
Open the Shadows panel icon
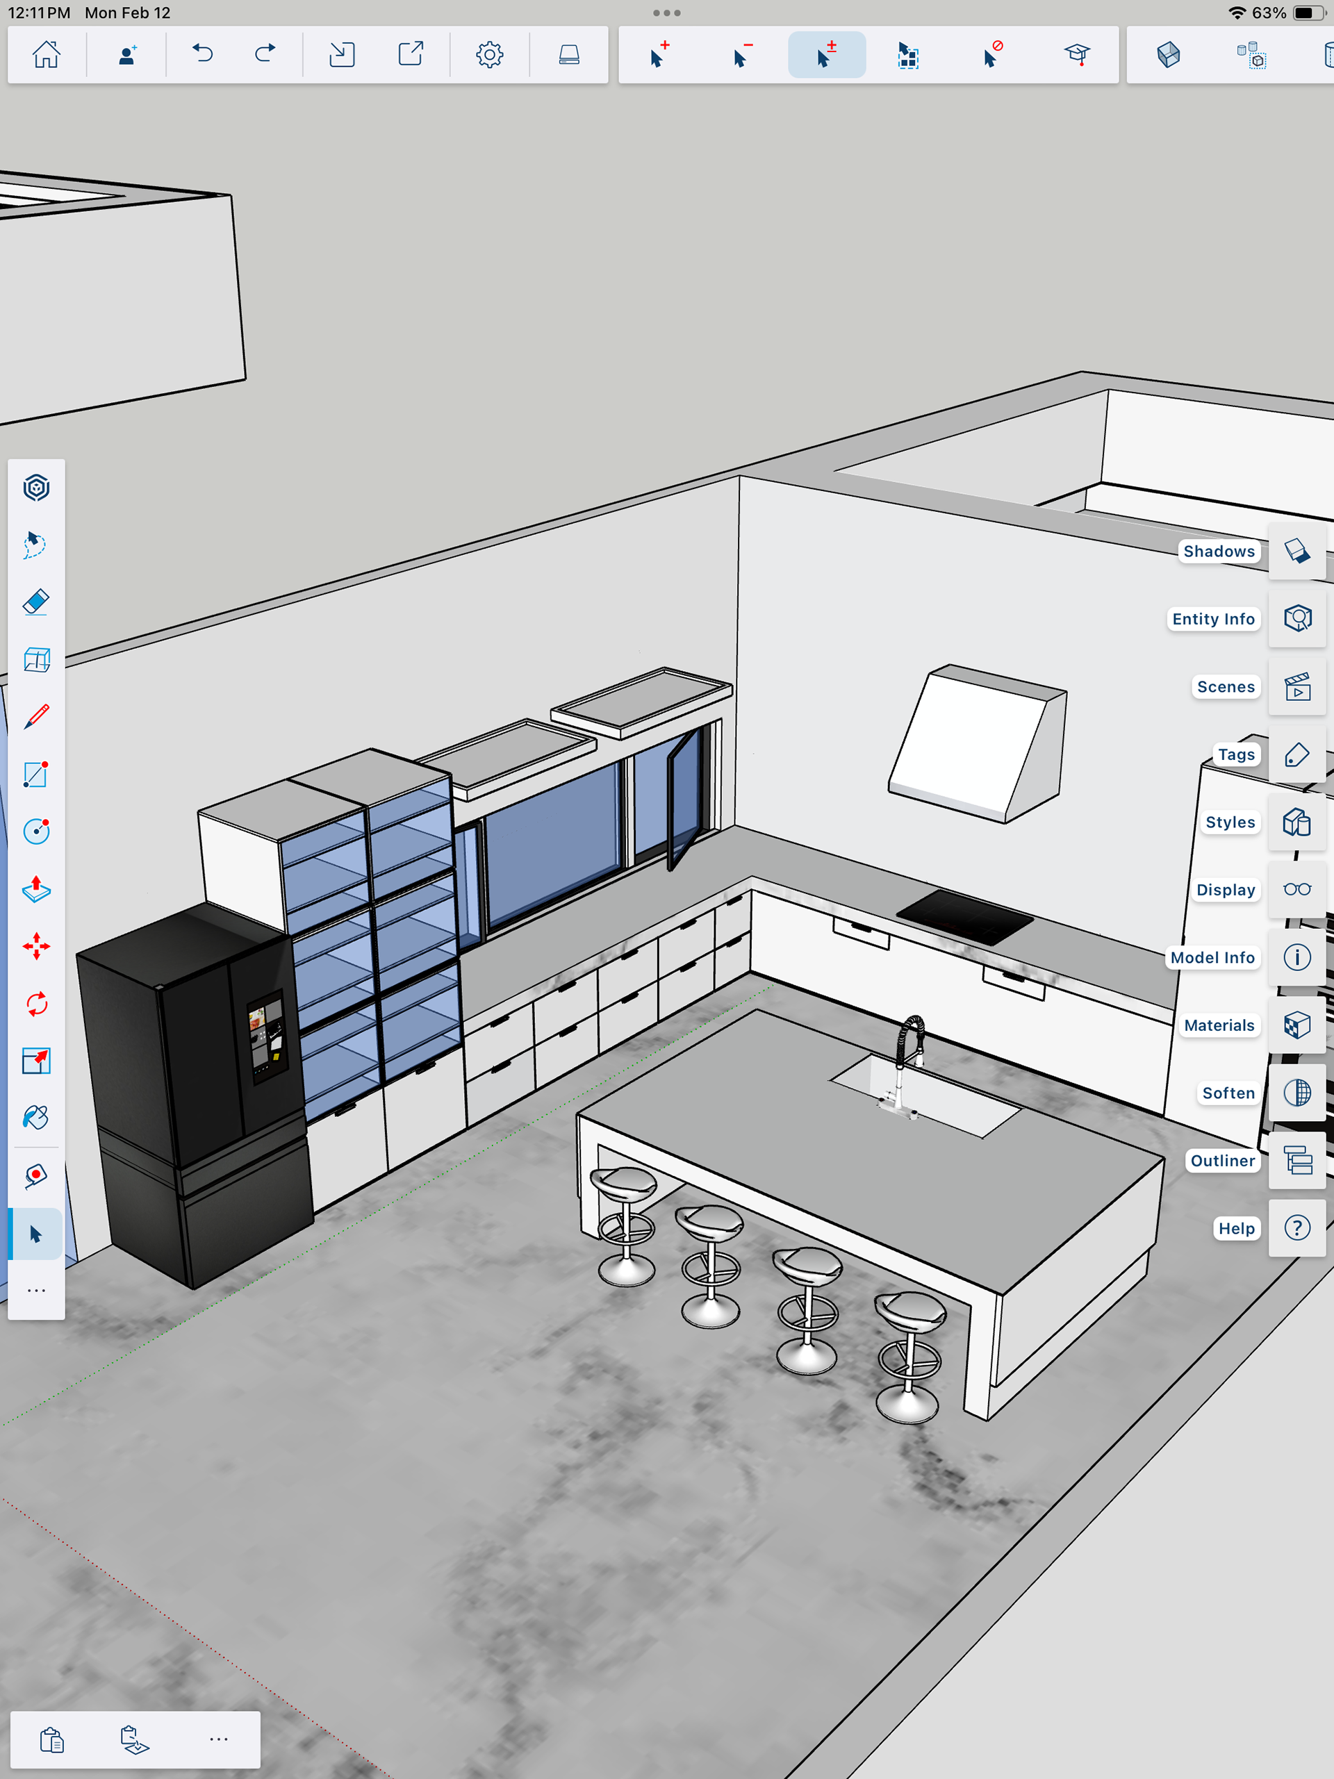click(1297, 551)
